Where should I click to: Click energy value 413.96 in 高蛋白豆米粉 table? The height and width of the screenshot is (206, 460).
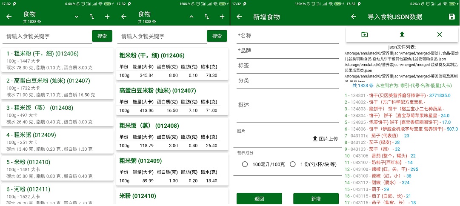[147, 111]
